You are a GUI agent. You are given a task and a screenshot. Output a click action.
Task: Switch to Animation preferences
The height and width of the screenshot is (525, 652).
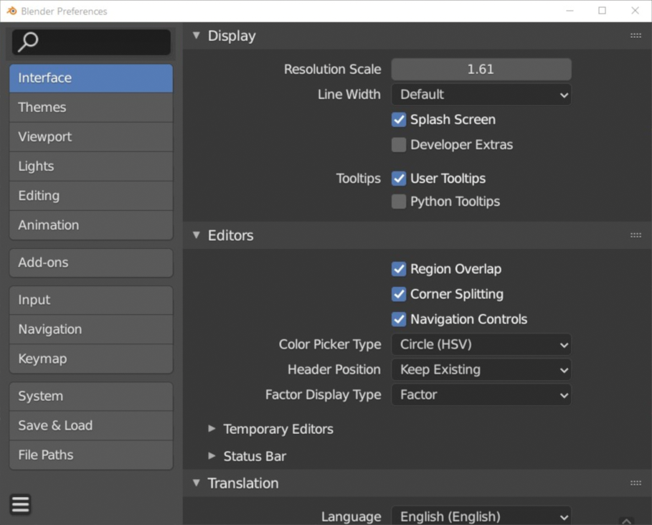(91, 225)
